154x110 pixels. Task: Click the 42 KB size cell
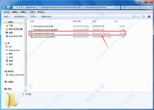point(122,33)
